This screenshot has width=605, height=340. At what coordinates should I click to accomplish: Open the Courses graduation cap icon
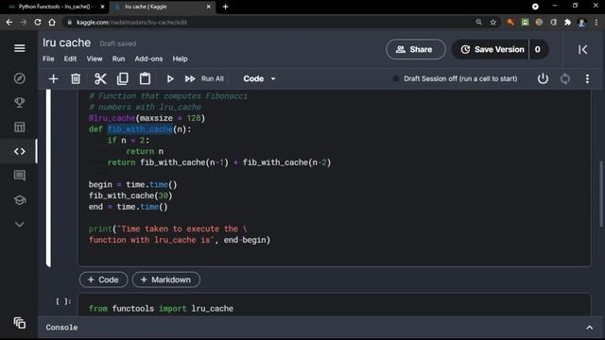(x=19, y=200)
